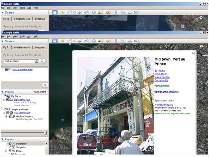Toggle sidebar icon in back Google Earth window
This screenshot has width=209, height=157.
pyautogui.click(x=55, y=12)
